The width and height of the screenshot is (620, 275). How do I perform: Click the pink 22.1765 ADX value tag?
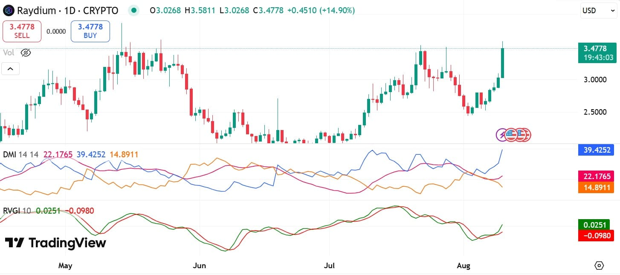597,176
